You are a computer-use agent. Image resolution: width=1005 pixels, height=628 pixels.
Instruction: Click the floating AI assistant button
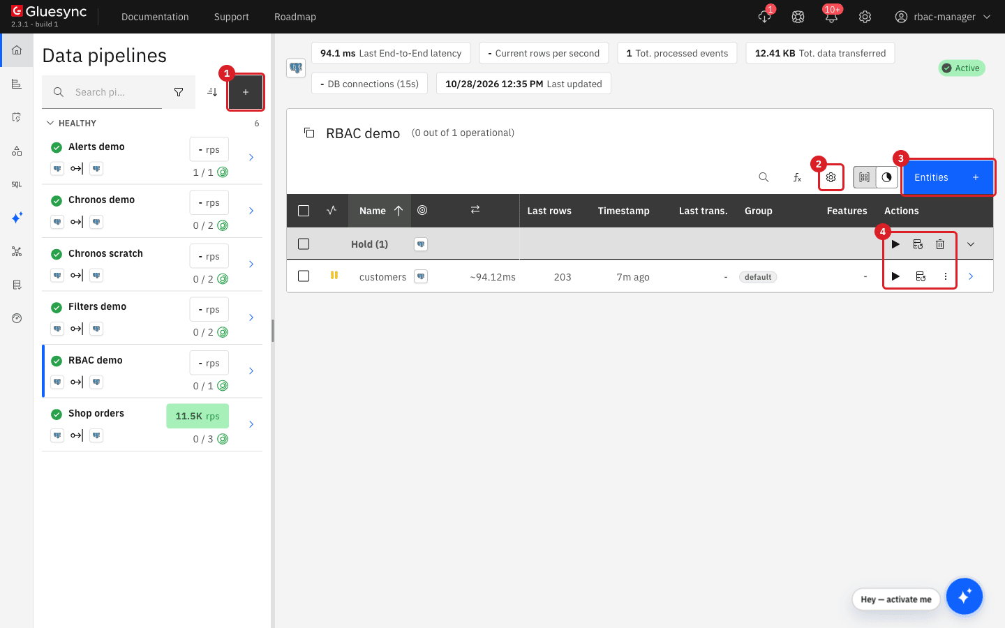pos(965,597)
